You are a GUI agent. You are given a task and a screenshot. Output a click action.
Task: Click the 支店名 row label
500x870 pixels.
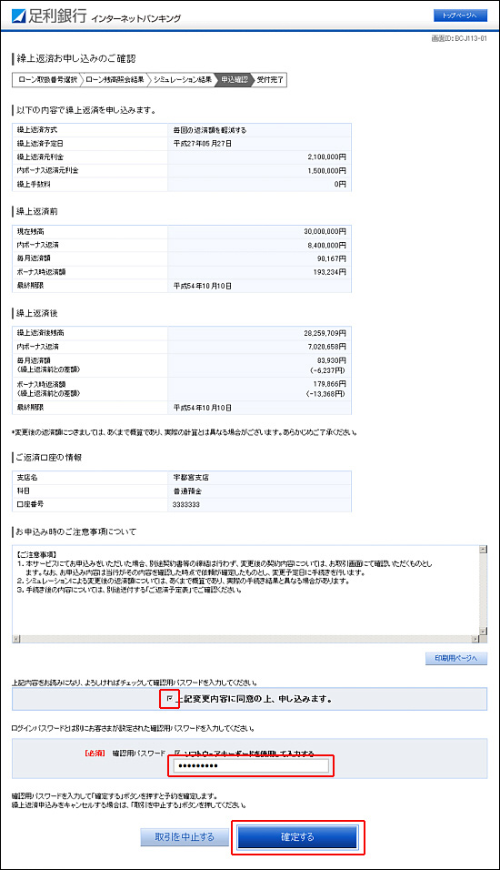[26, 478]
